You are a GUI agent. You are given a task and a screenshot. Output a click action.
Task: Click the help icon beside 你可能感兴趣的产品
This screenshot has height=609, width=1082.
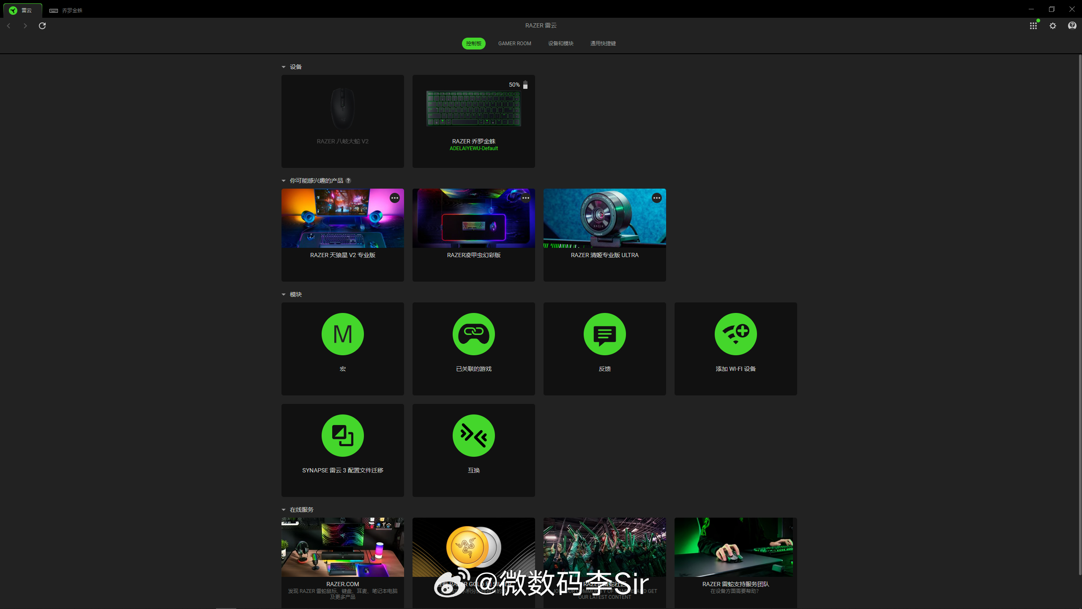348,181
